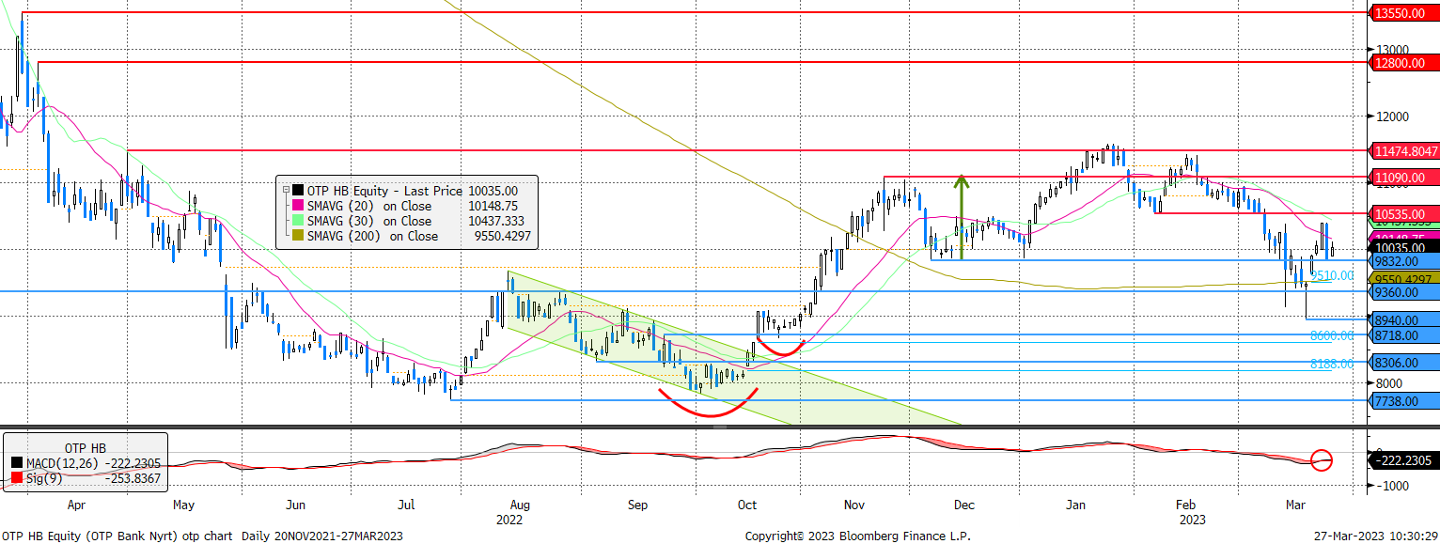Click the green SMAVG (30) color swatch

(x=298, y=221)
